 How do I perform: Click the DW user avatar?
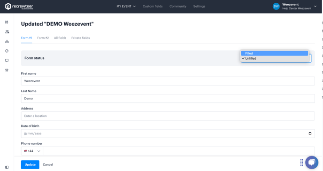(x=276, y=7)
